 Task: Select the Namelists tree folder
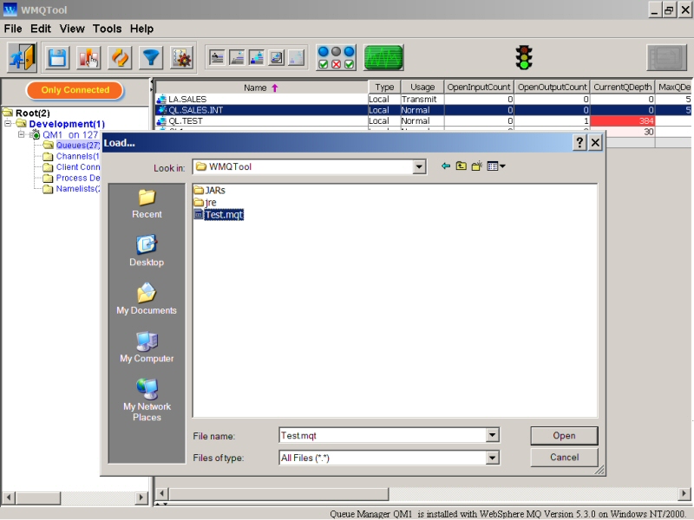[x=72, y=189]
